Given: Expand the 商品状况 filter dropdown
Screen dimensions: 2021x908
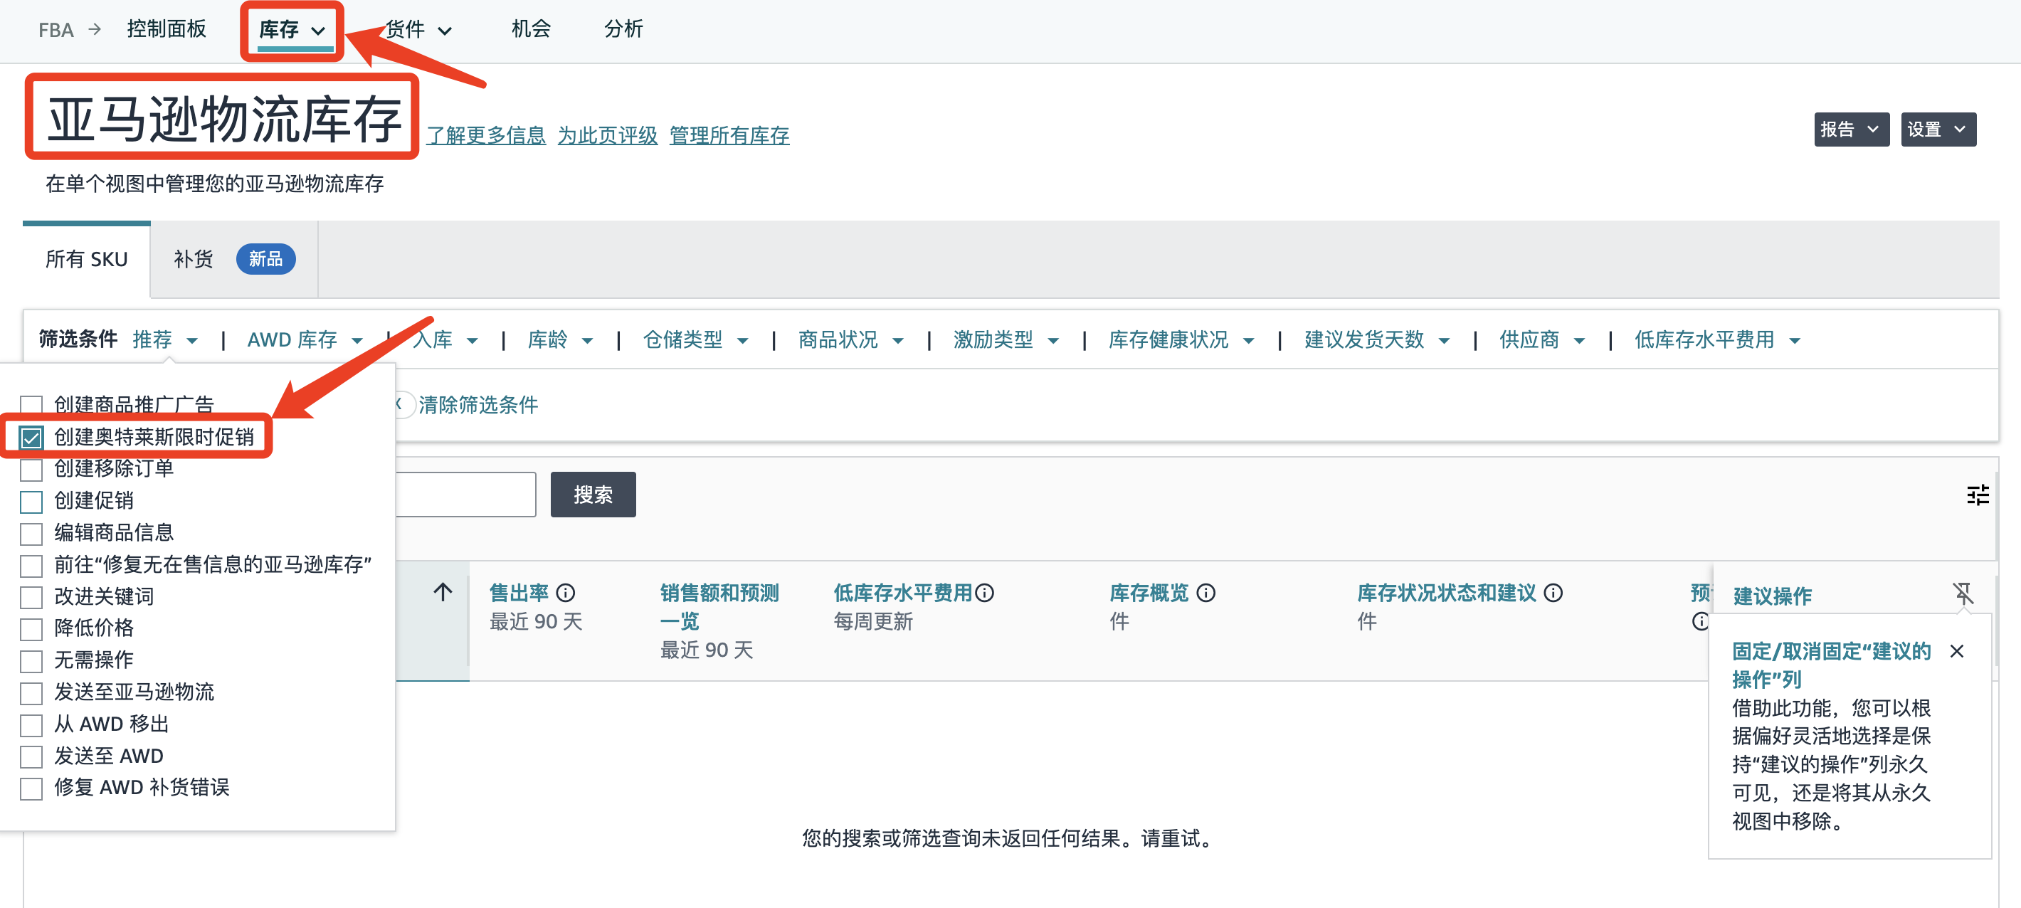Looking at the screenshot, I should point(851,340).
